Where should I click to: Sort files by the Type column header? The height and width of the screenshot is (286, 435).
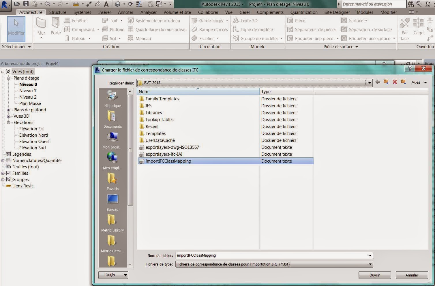tap(286, 91)
